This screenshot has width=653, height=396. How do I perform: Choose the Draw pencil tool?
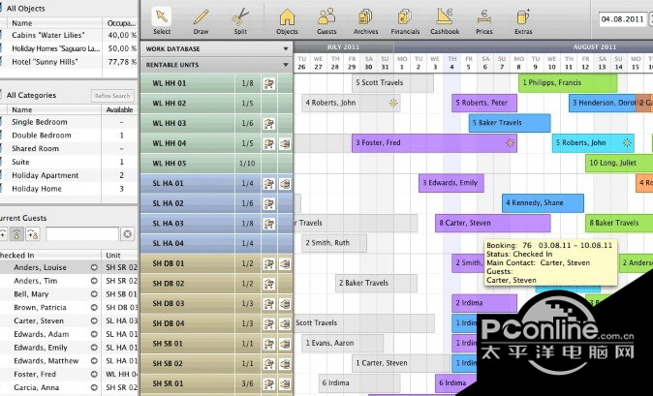click(201, 20)
